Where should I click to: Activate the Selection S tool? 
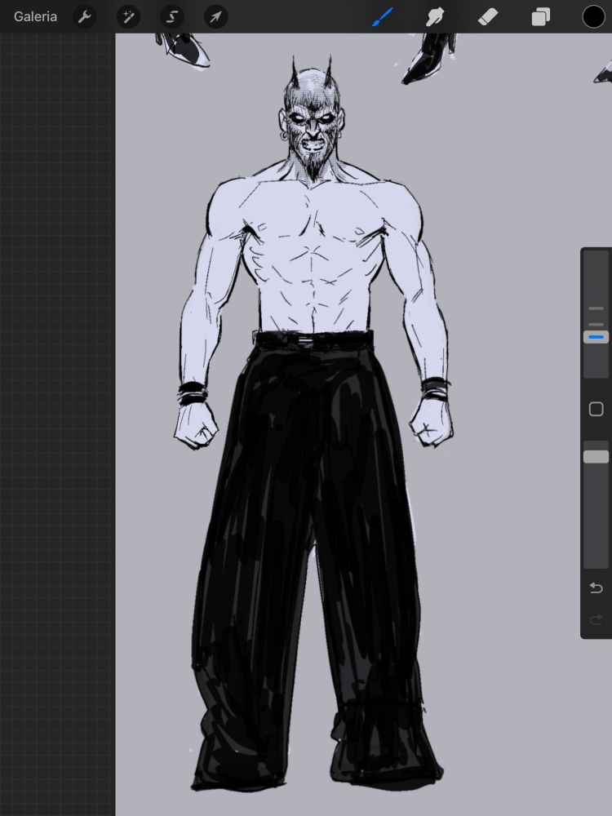tap(172, 17)
